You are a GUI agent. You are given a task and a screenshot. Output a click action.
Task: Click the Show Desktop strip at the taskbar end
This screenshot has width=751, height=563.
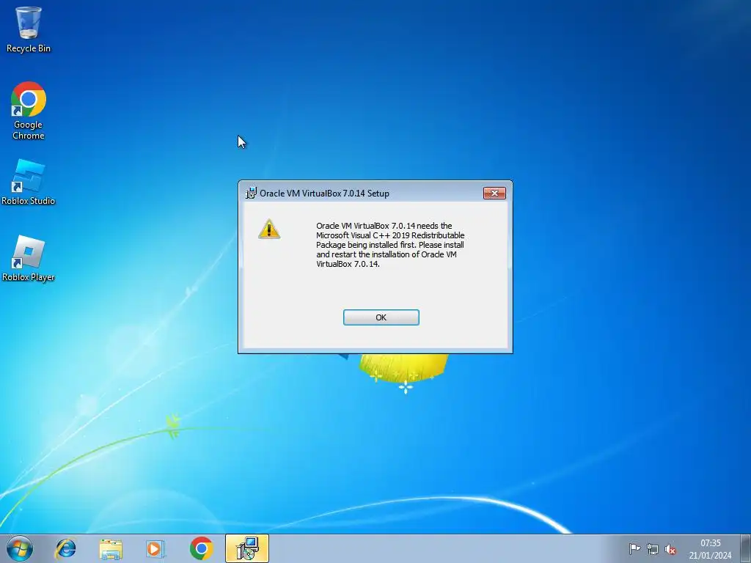(746, 548)
